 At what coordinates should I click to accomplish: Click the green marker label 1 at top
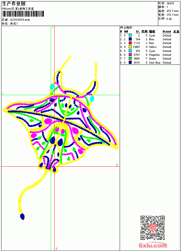[53, 27]
